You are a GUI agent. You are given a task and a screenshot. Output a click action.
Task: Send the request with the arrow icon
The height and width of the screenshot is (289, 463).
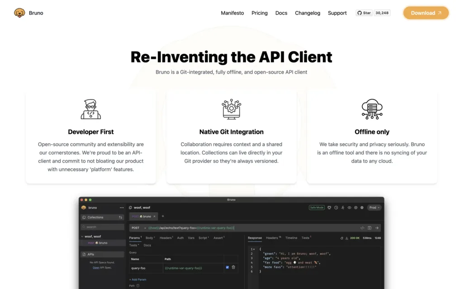(377, 228)
